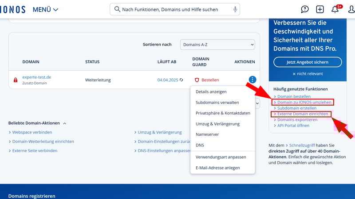Click the Externe Domain einrichten link
The image size is (355, 199).
click(x=303, y=114)
